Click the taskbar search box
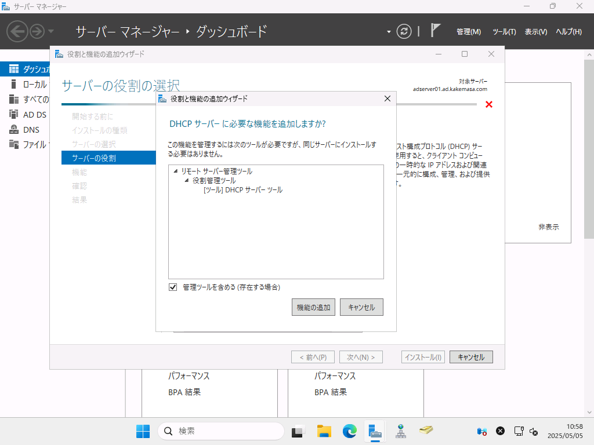The height and width of the screenshot is (445, 594). pos(221,431)
